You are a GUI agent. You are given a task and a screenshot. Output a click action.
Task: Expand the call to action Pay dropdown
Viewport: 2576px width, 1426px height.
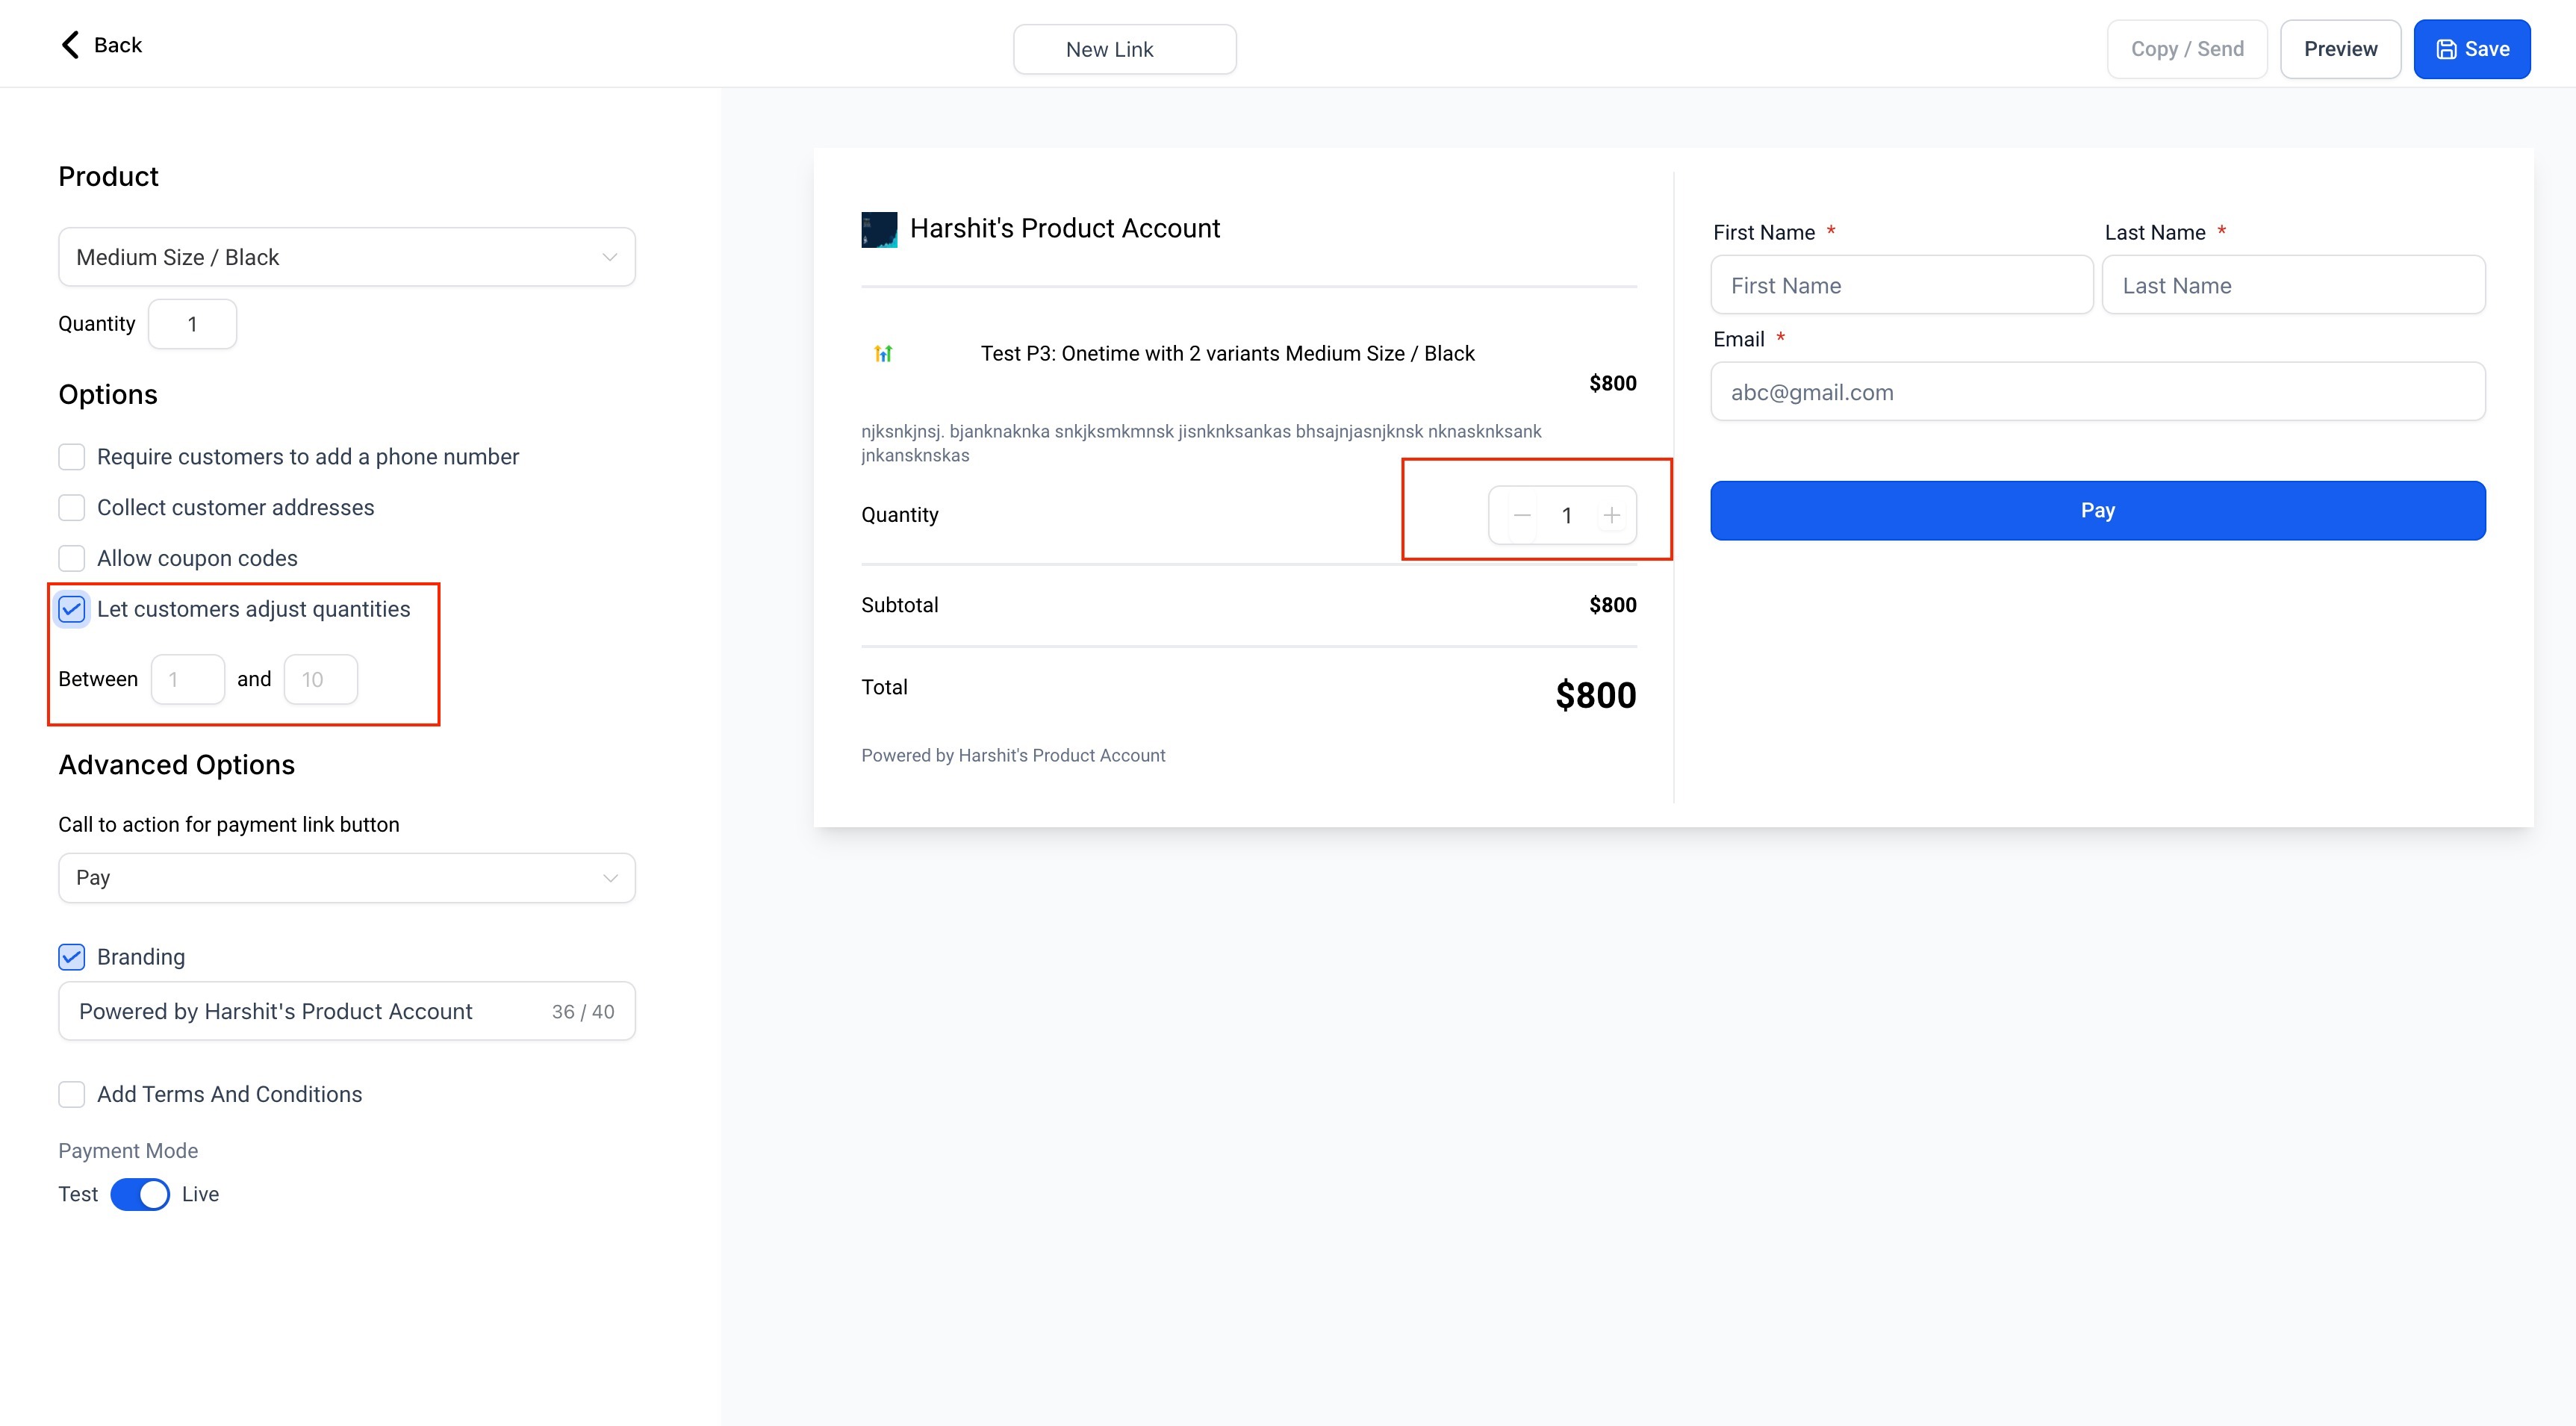[347, 878]
